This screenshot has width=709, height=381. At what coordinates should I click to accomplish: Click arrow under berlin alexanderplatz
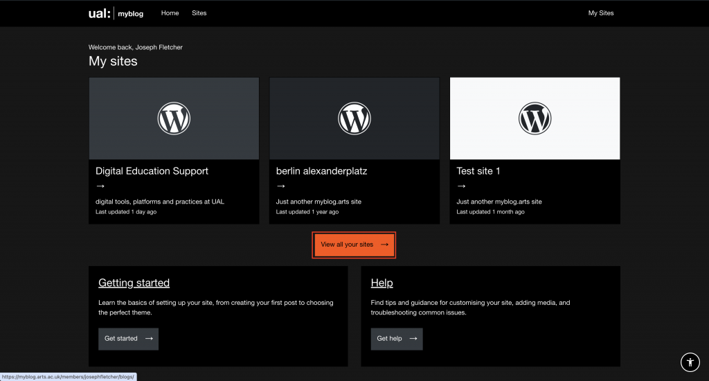pos(281,186)
